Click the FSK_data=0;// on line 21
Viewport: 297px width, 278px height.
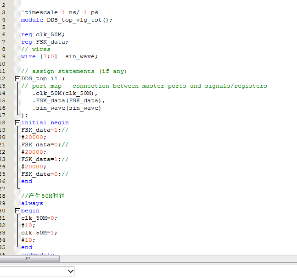(45, 145)
